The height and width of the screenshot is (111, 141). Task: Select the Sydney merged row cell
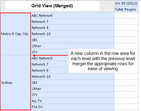(x=16, y=83)
